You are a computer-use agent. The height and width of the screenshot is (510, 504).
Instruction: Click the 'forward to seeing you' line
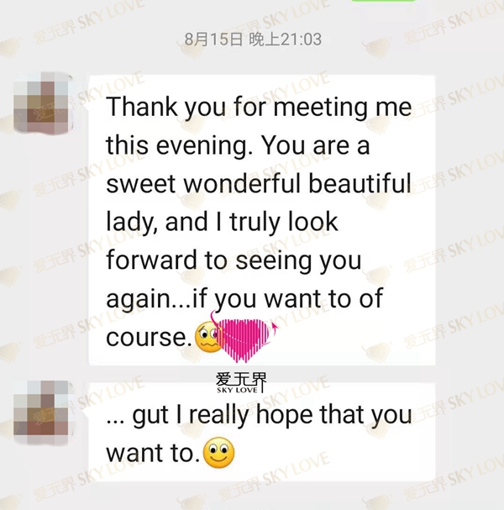click(x=234, y=260)
